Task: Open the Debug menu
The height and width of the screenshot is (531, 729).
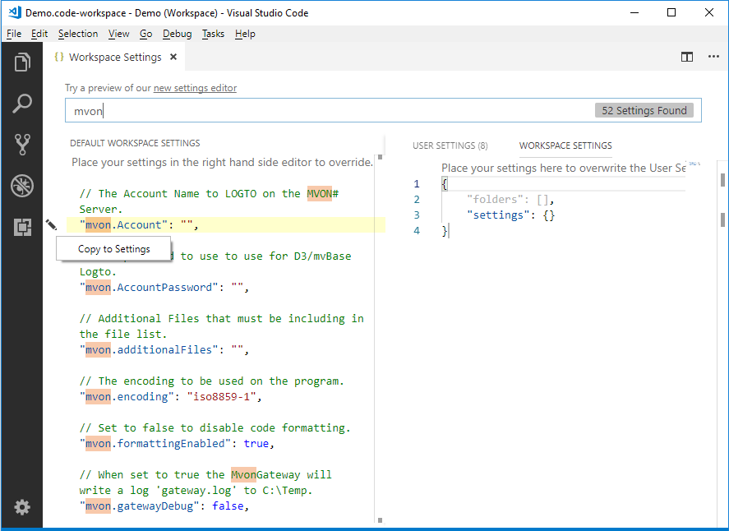Action: (178, 34)
